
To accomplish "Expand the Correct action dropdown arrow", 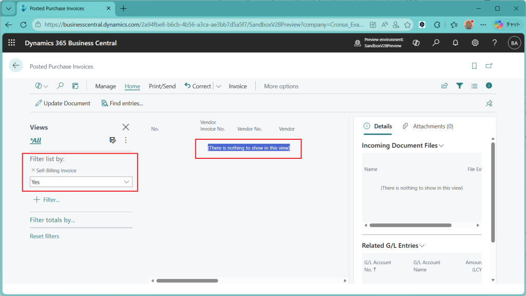I will point(218,86).
